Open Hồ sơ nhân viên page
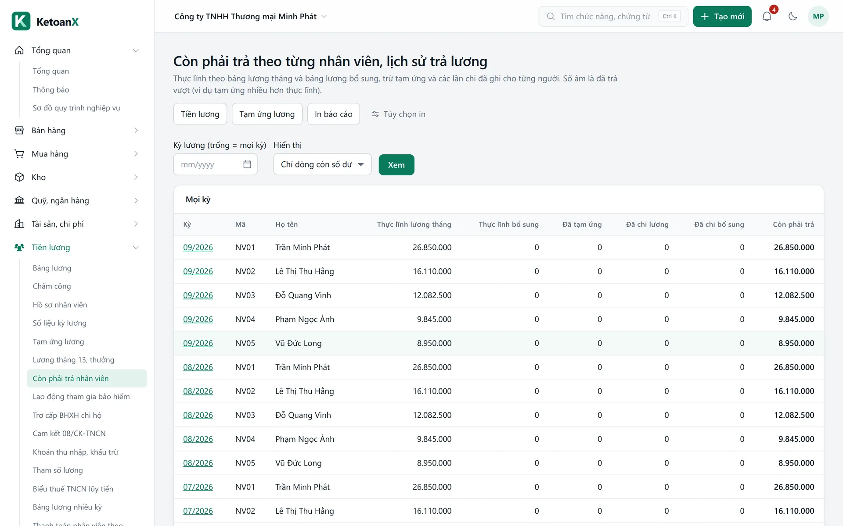The image size is (843, 526). (x=60, y=305)
